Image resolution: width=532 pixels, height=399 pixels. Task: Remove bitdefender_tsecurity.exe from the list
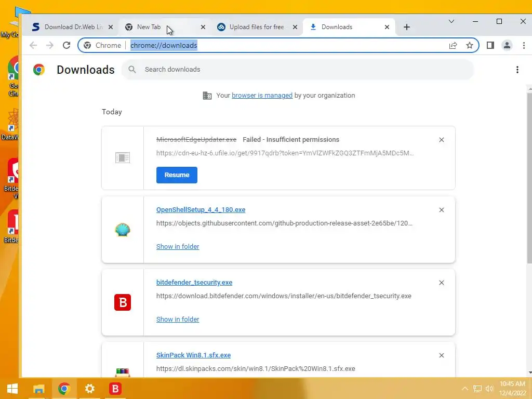click(442, 283)
